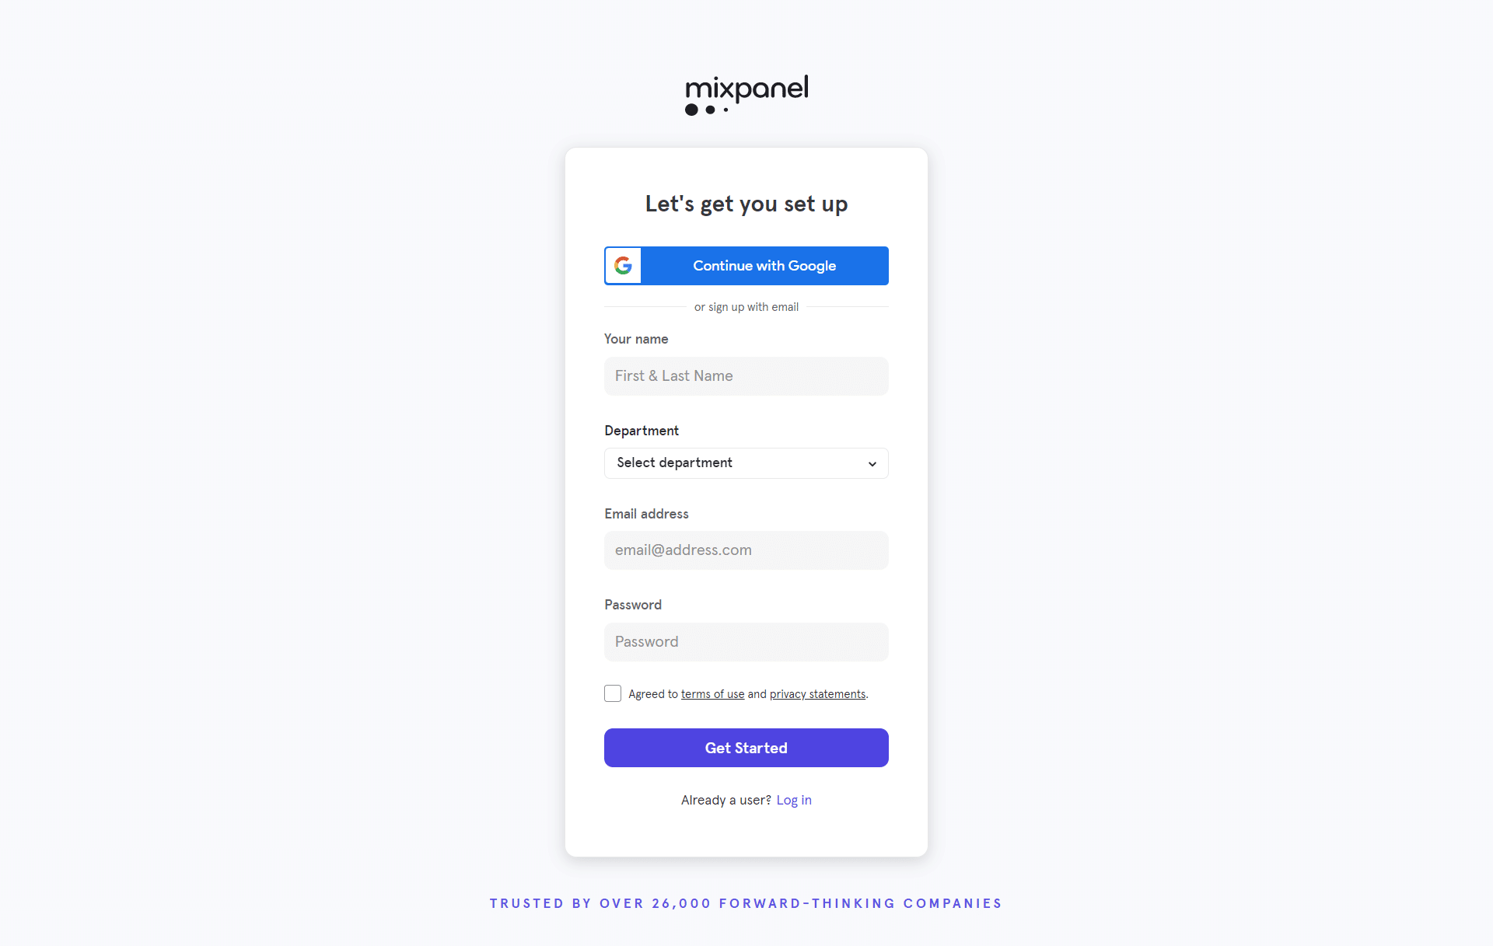Enable the privacy statement agreement checkbox
The height and width of the screenshot is (946, 1493).
[x=611, y=693]
